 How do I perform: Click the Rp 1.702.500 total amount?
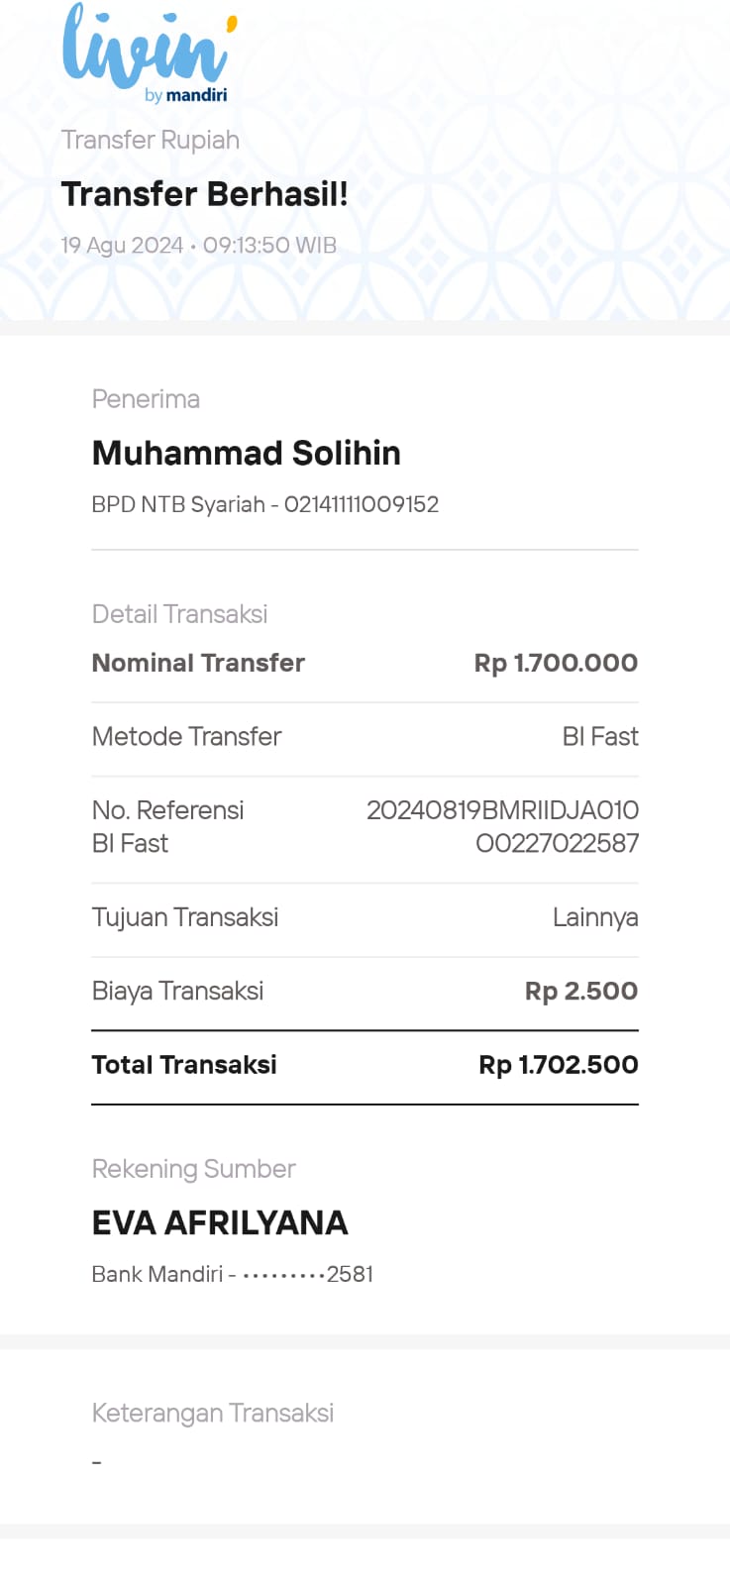[x=558, y=1065]
